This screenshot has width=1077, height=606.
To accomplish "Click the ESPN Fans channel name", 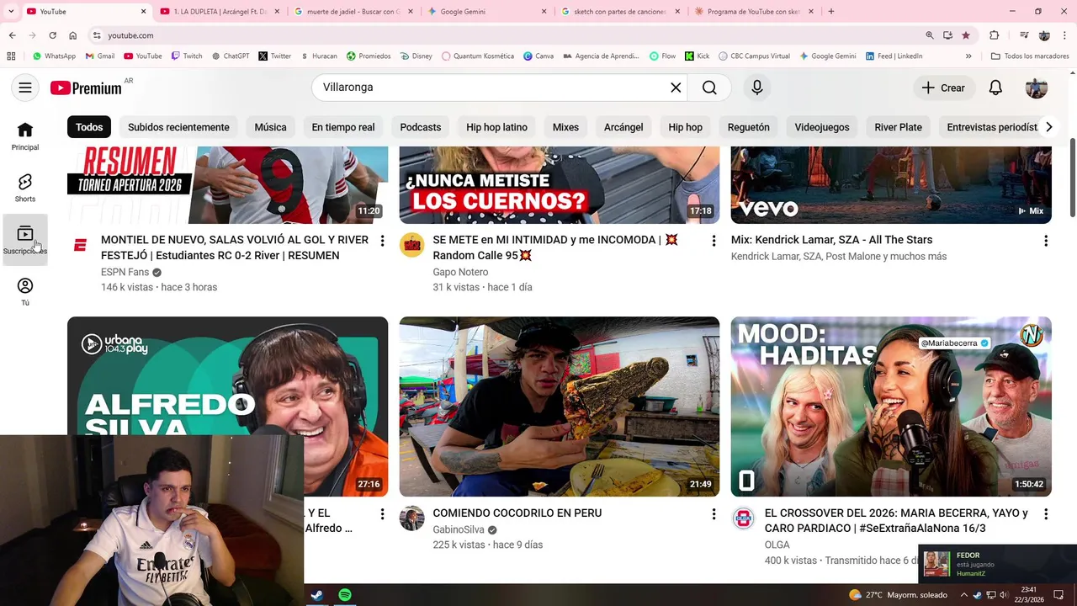I will [125, 272].
